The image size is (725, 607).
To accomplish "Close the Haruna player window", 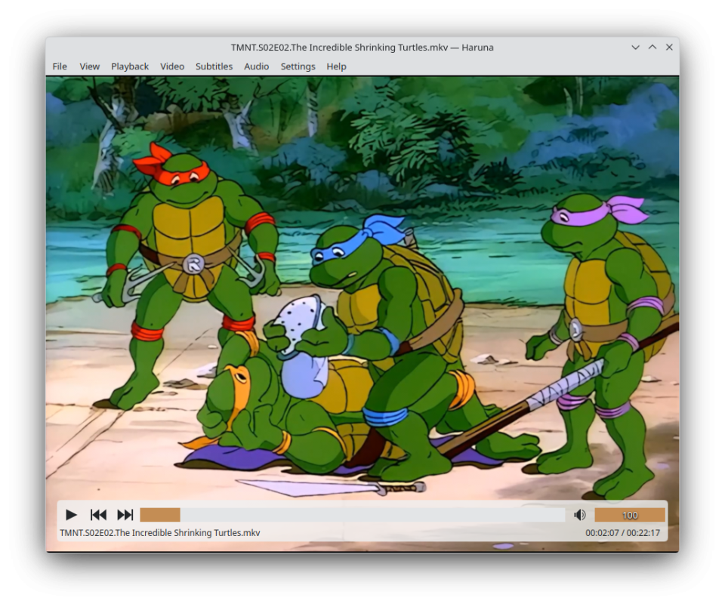I will click(x=669, y=47).
